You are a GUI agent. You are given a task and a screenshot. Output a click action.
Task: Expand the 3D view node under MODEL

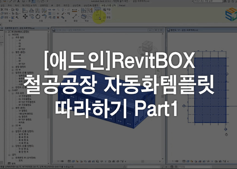click(x=13, y=70)
